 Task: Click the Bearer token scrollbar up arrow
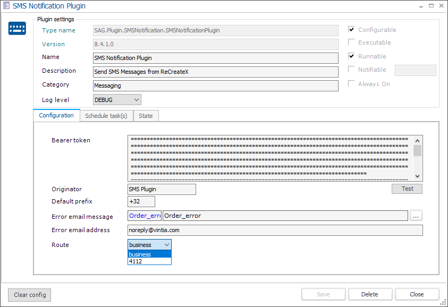tap(418, 140)
